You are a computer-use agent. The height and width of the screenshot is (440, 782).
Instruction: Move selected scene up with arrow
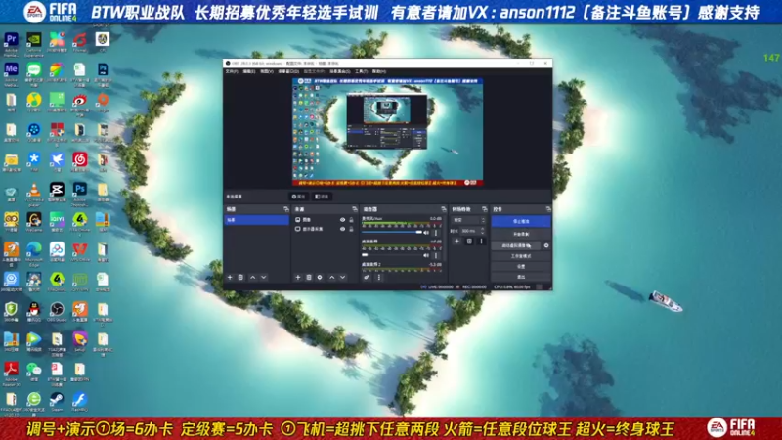click(x=252, y=277)
